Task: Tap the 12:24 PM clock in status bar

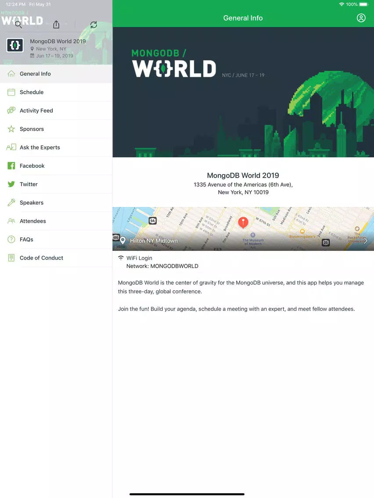Action: click(x=16, y=4)
